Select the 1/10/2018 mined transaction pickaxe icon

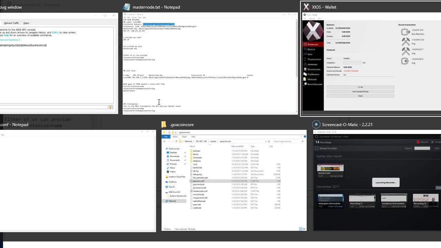click(406, 42)
